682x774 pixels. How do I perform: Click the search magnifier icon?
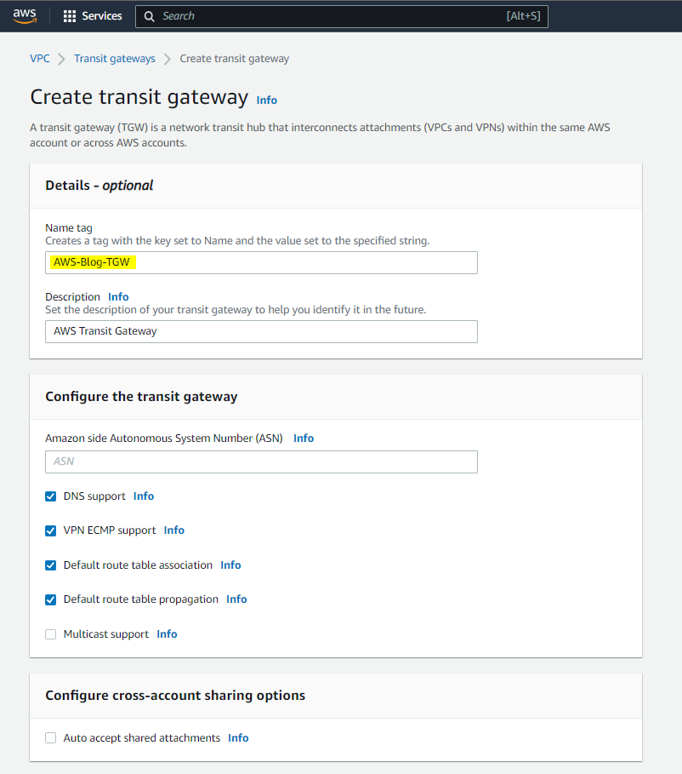[x=149, y=16]
